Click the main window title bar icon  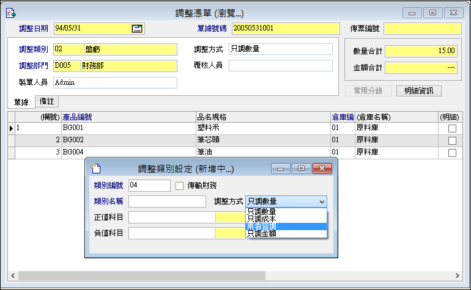click(10, 12)
